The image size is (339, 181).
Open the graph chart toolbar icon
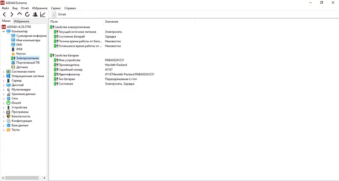click(x=43, y=15)
